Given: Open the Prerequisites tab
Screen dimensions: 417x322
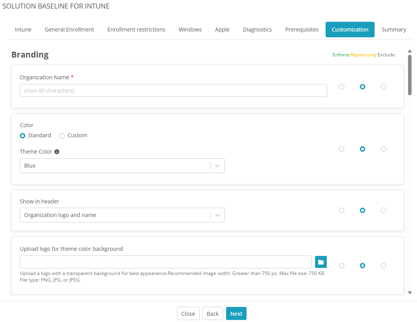Looking at the screenshot, I should (302, 30).
